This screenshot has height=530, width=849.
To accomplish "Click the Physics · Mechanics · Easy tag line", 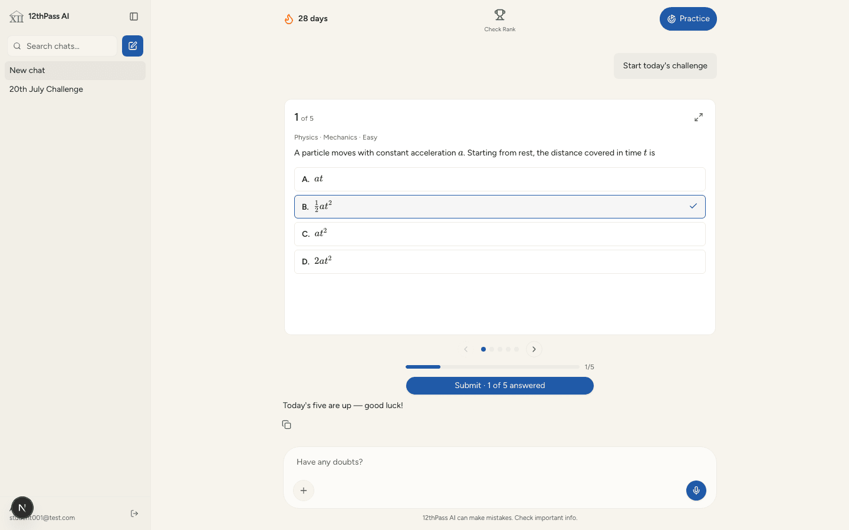I will click(x=335, y=137).
